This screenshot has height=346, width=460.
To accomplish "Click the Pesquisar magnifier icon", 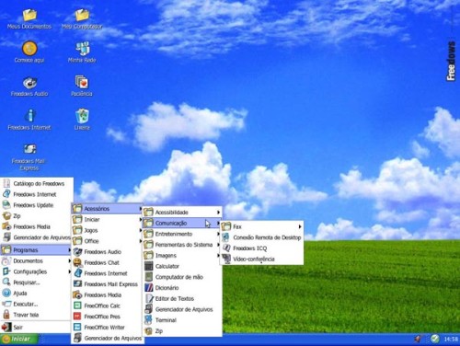I will (6, 283).
